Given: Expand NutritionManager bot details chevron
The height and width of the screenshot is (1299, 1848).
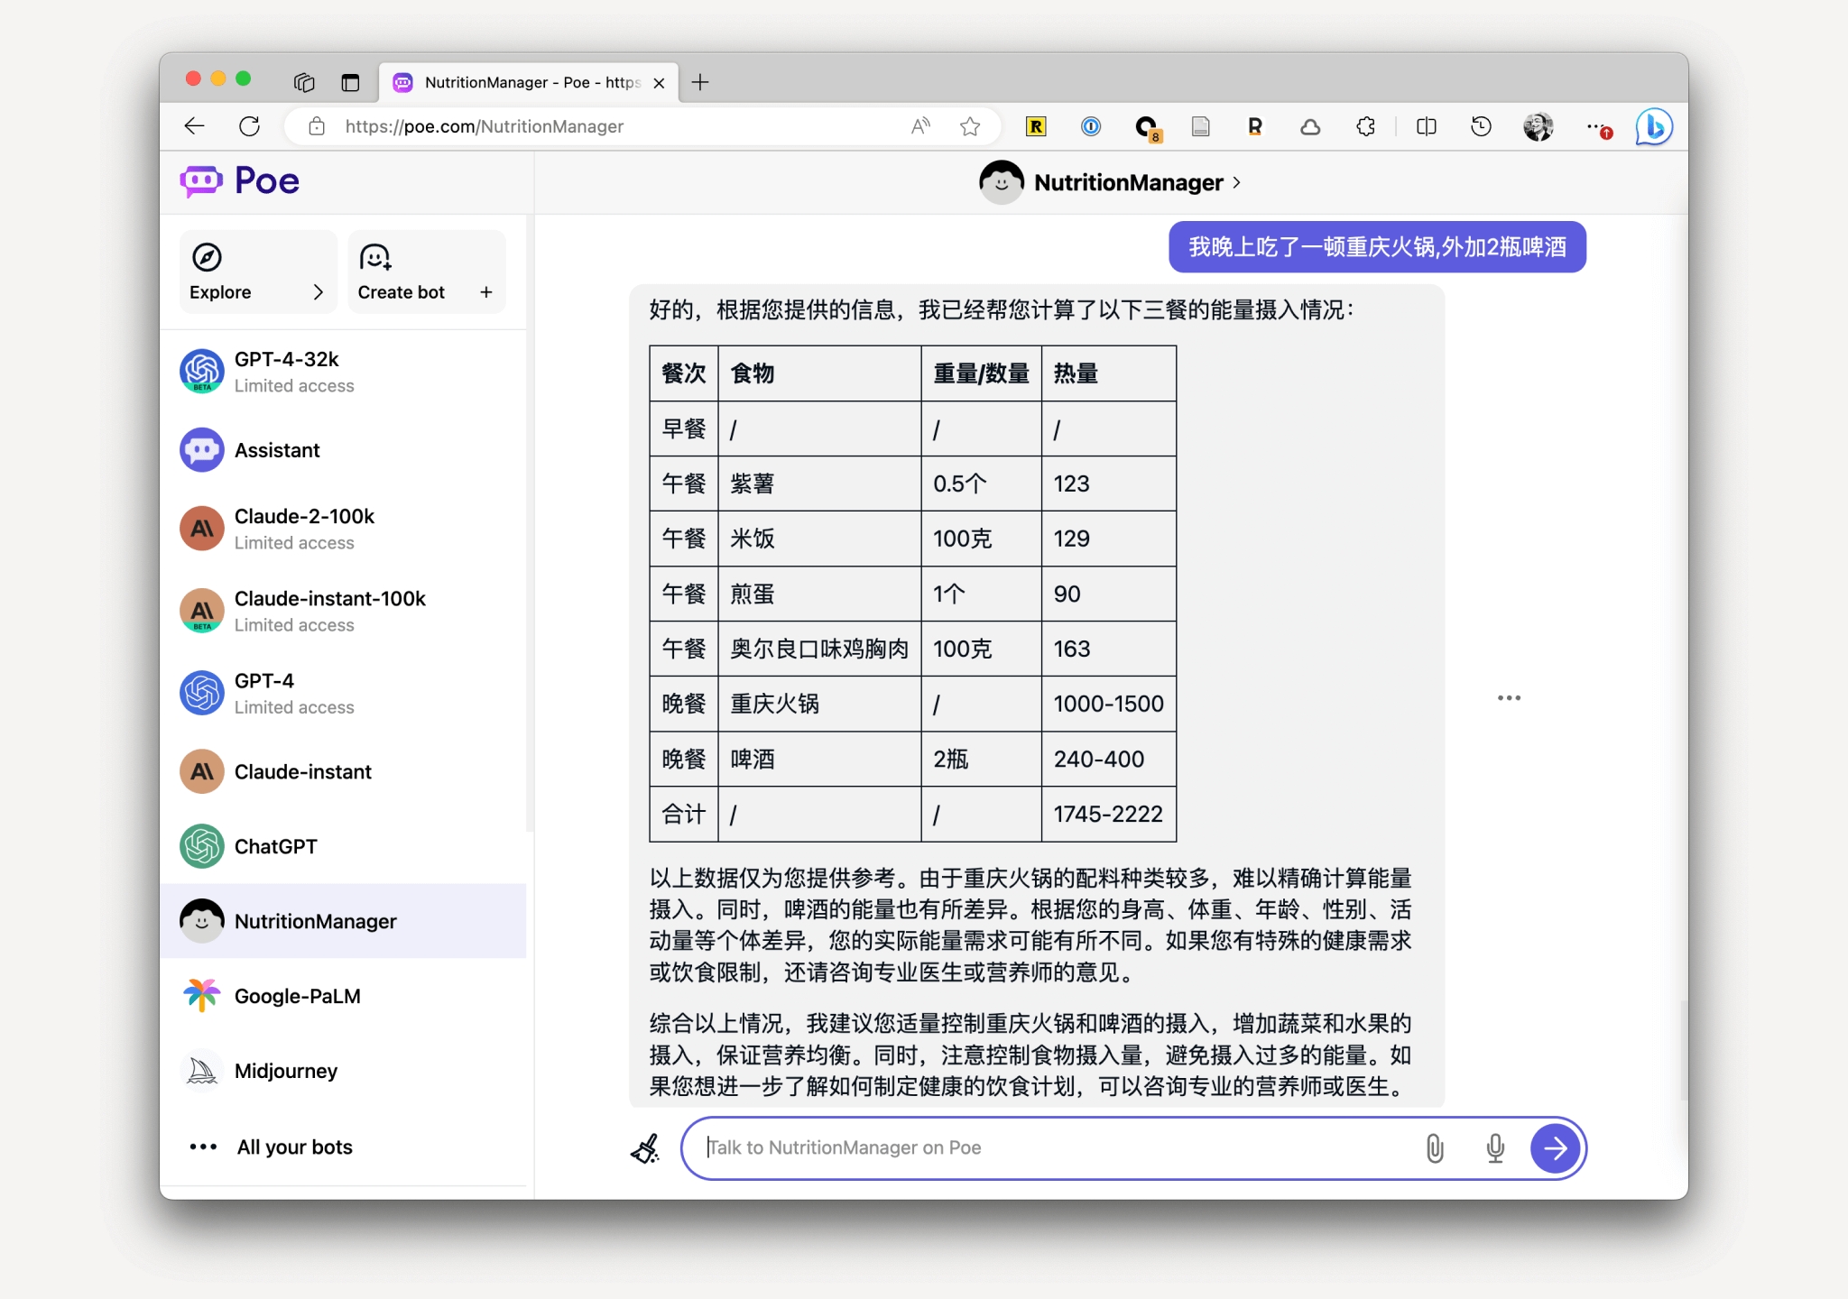Looking at the screenshot, I should pos(1237,182).
